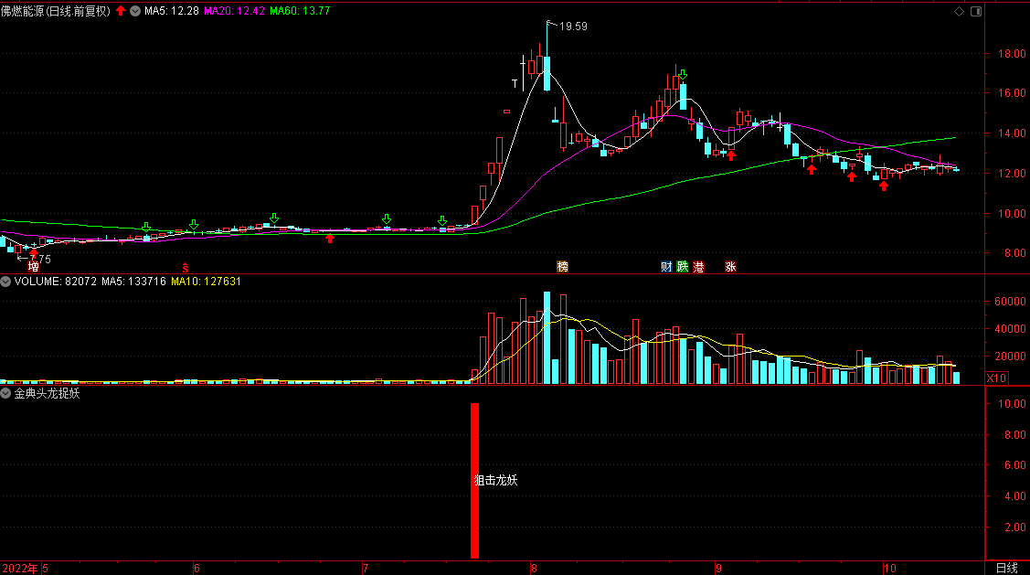Screen dimensions: 1030x575
Task: Click the red buy arrow above the 增 marker
Action: pos(34,252)
